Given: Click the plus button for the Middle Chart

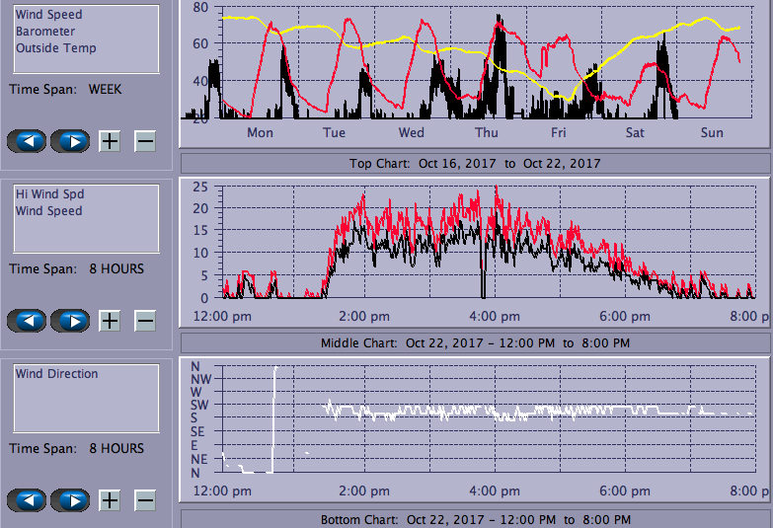Looking at the screenshot, I should [110, 321].
